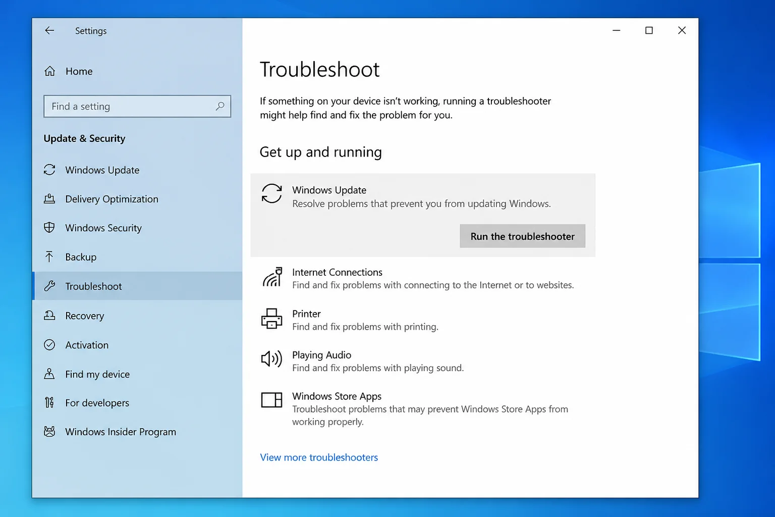Click the Home house icon

49,71
